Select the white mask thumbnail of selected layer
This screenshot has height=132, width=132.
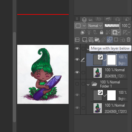[111, 60]
